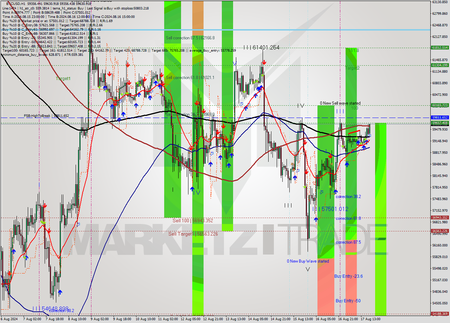Viewport: 450px width, 323px height.
Task: Click green price tag 60165.723
Action: pyautogui.click(x=439, y=105)
